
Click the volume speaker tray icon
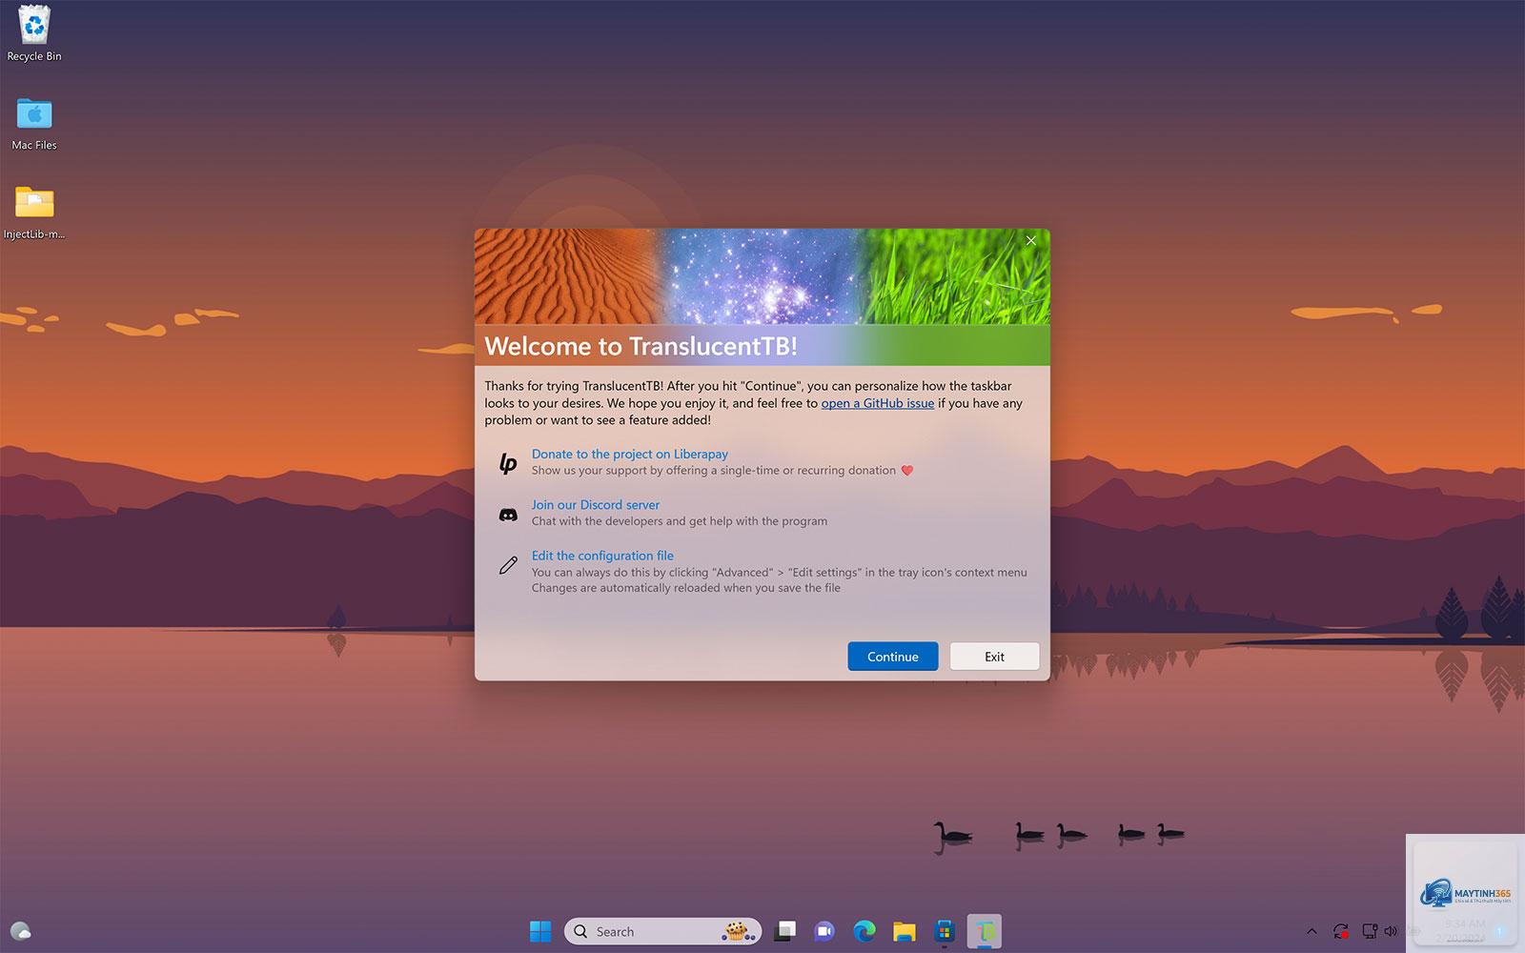[x=1391, y=931]
